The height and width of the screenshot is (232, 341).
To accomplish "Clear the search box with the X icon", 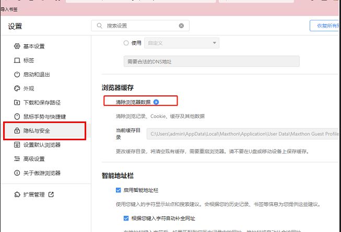I will pos(181,26).
